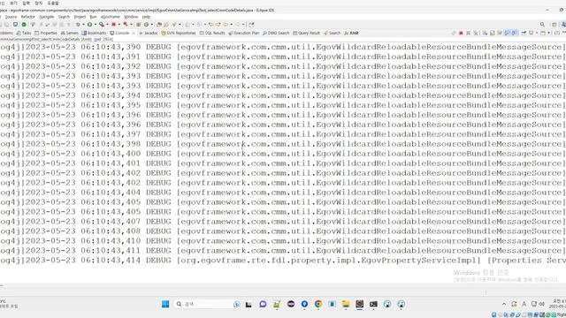Switch to the Execution Plan tab
The width and height of the screenshot is (566, 318).
click(x=244, y=33)
